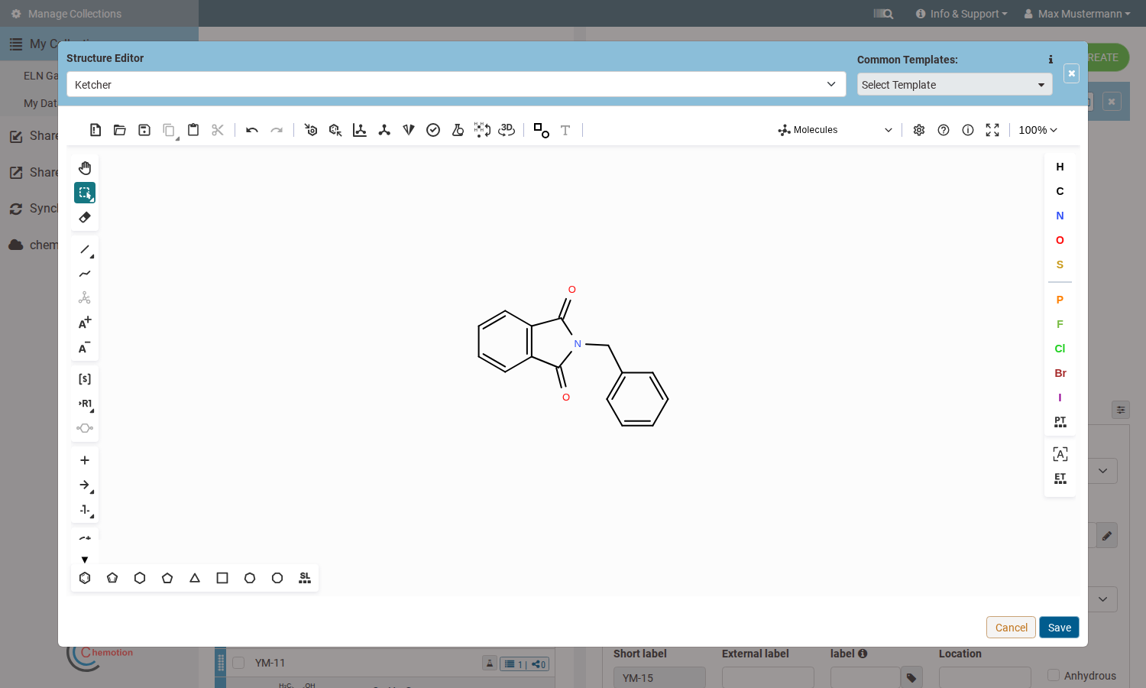Tick the Anhydrous checkbox
Image resolution: width=1146 pixels, height=688 pixels.
(1054, 675)
